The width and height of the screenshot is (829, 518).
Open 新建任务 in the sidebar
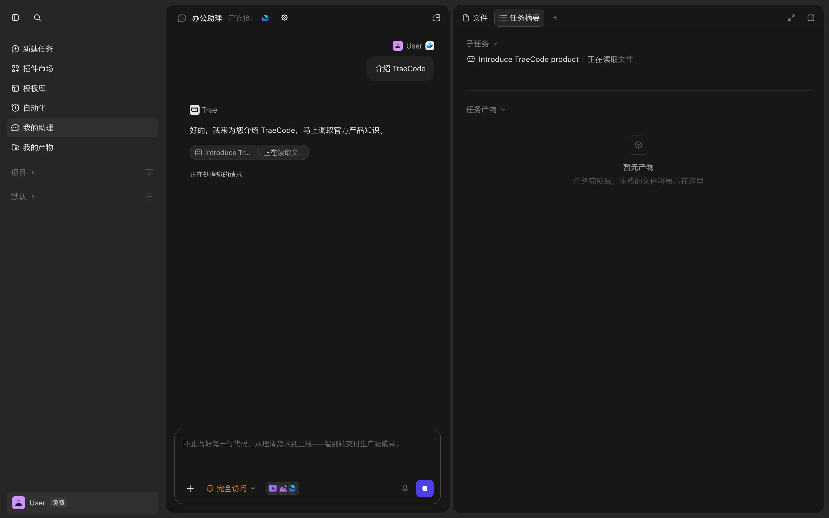[x=82, y=49]
